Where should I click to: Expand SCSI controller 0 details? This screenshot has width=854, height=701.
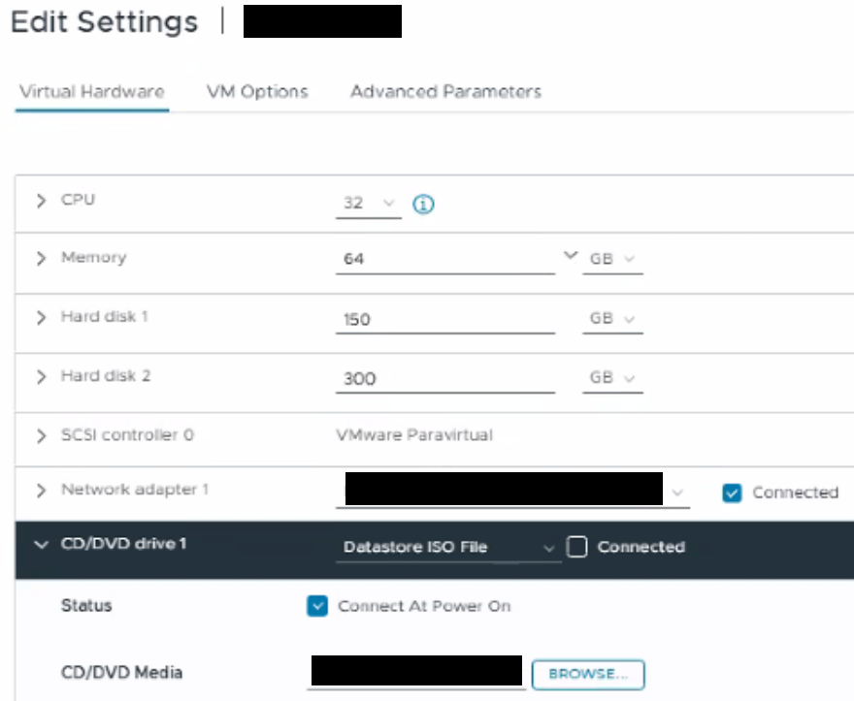41,435
